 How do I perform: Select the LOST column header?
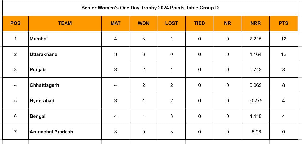(x=171, y=23)
